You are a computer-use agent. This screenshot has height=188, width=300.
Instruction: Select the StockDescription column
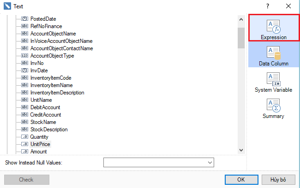49,129
